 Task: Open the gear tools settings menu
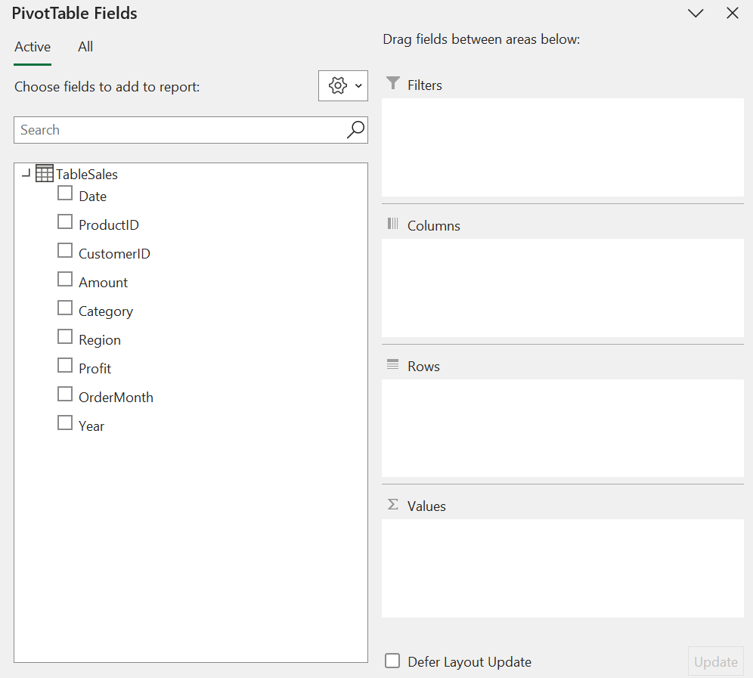(343, 86)
